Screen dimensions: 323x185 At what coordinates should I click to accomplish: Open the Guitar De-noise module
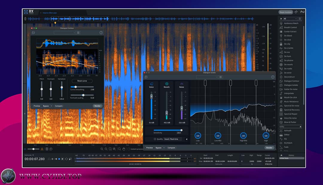pyautogui.click(x=288, y=89)
